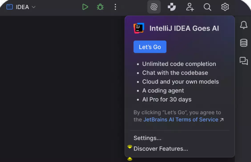Click the "Cloud and your own models" text
Screen dimensions: 251x162
coord(181,82)
